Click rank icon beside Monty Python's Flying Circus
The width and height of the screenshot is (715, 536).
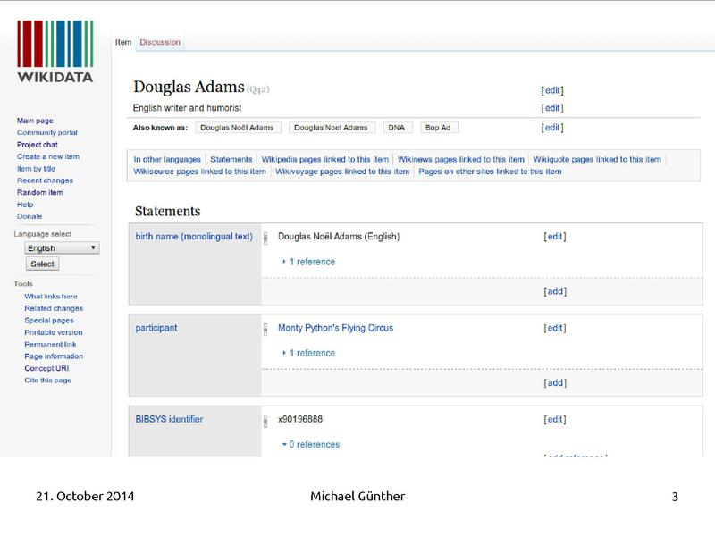(265, 330)
